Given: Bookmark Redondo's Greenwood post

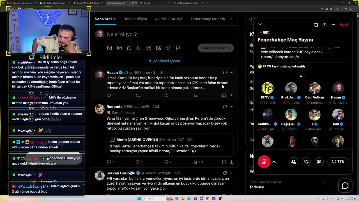Looking at the screenshot, I should click(224, 162).
